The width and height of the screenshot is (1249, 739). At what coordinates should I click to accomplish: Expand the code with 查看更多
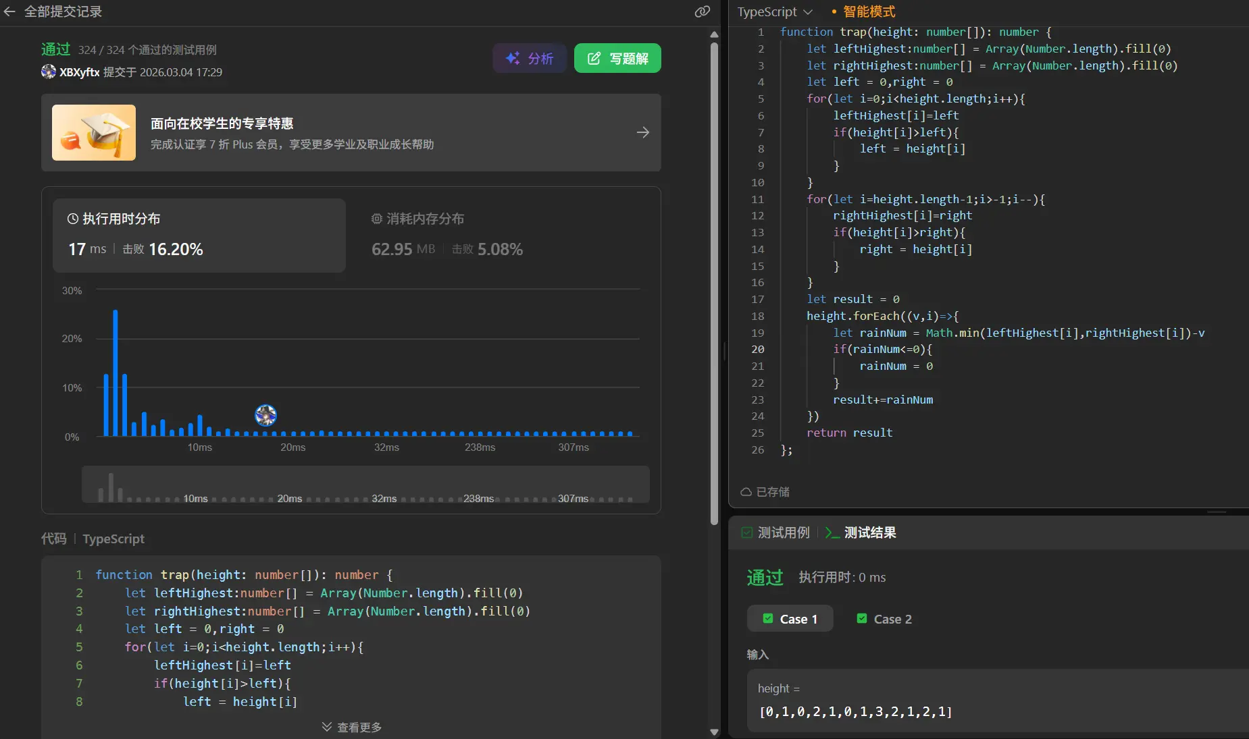pos(352,727)
